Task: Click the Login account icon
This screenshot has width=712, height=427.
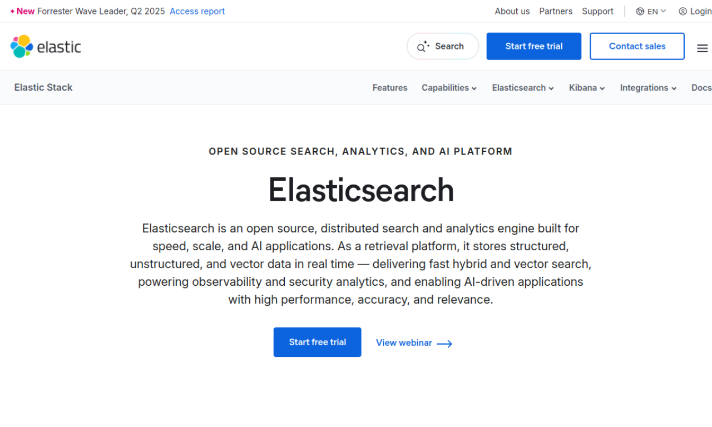Action: 683,11
